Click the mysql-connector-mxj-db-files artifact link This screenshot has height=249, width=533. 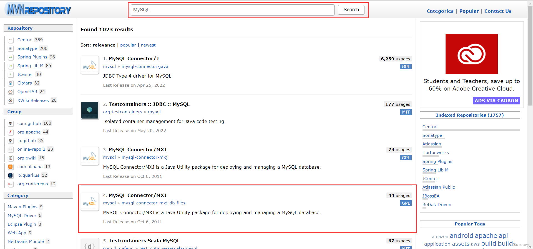(154, 203)
